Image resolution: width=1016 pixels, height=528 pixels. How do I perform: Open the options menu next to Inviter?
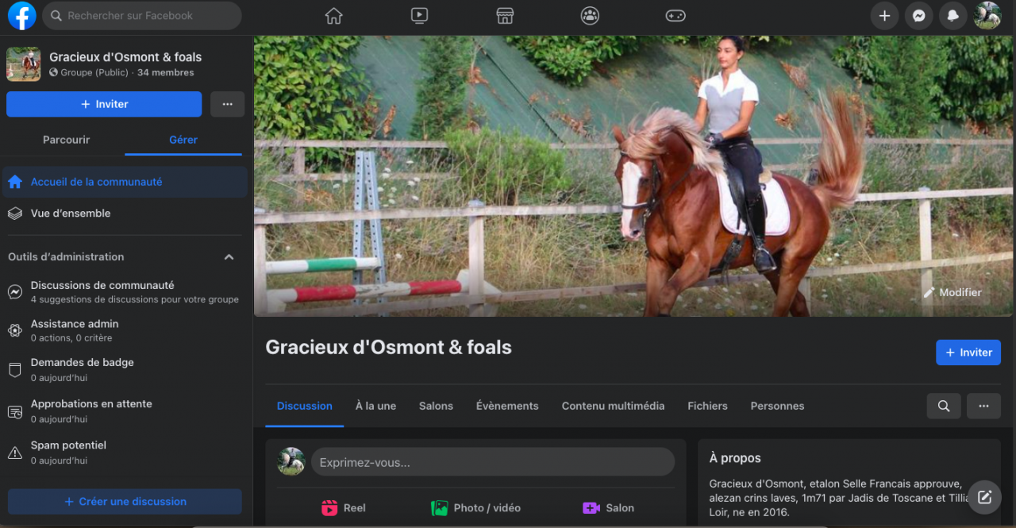point(227,104)
